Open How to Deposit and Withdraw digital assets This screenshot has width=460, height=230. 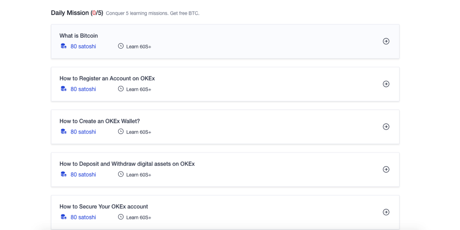pos(127,164)
